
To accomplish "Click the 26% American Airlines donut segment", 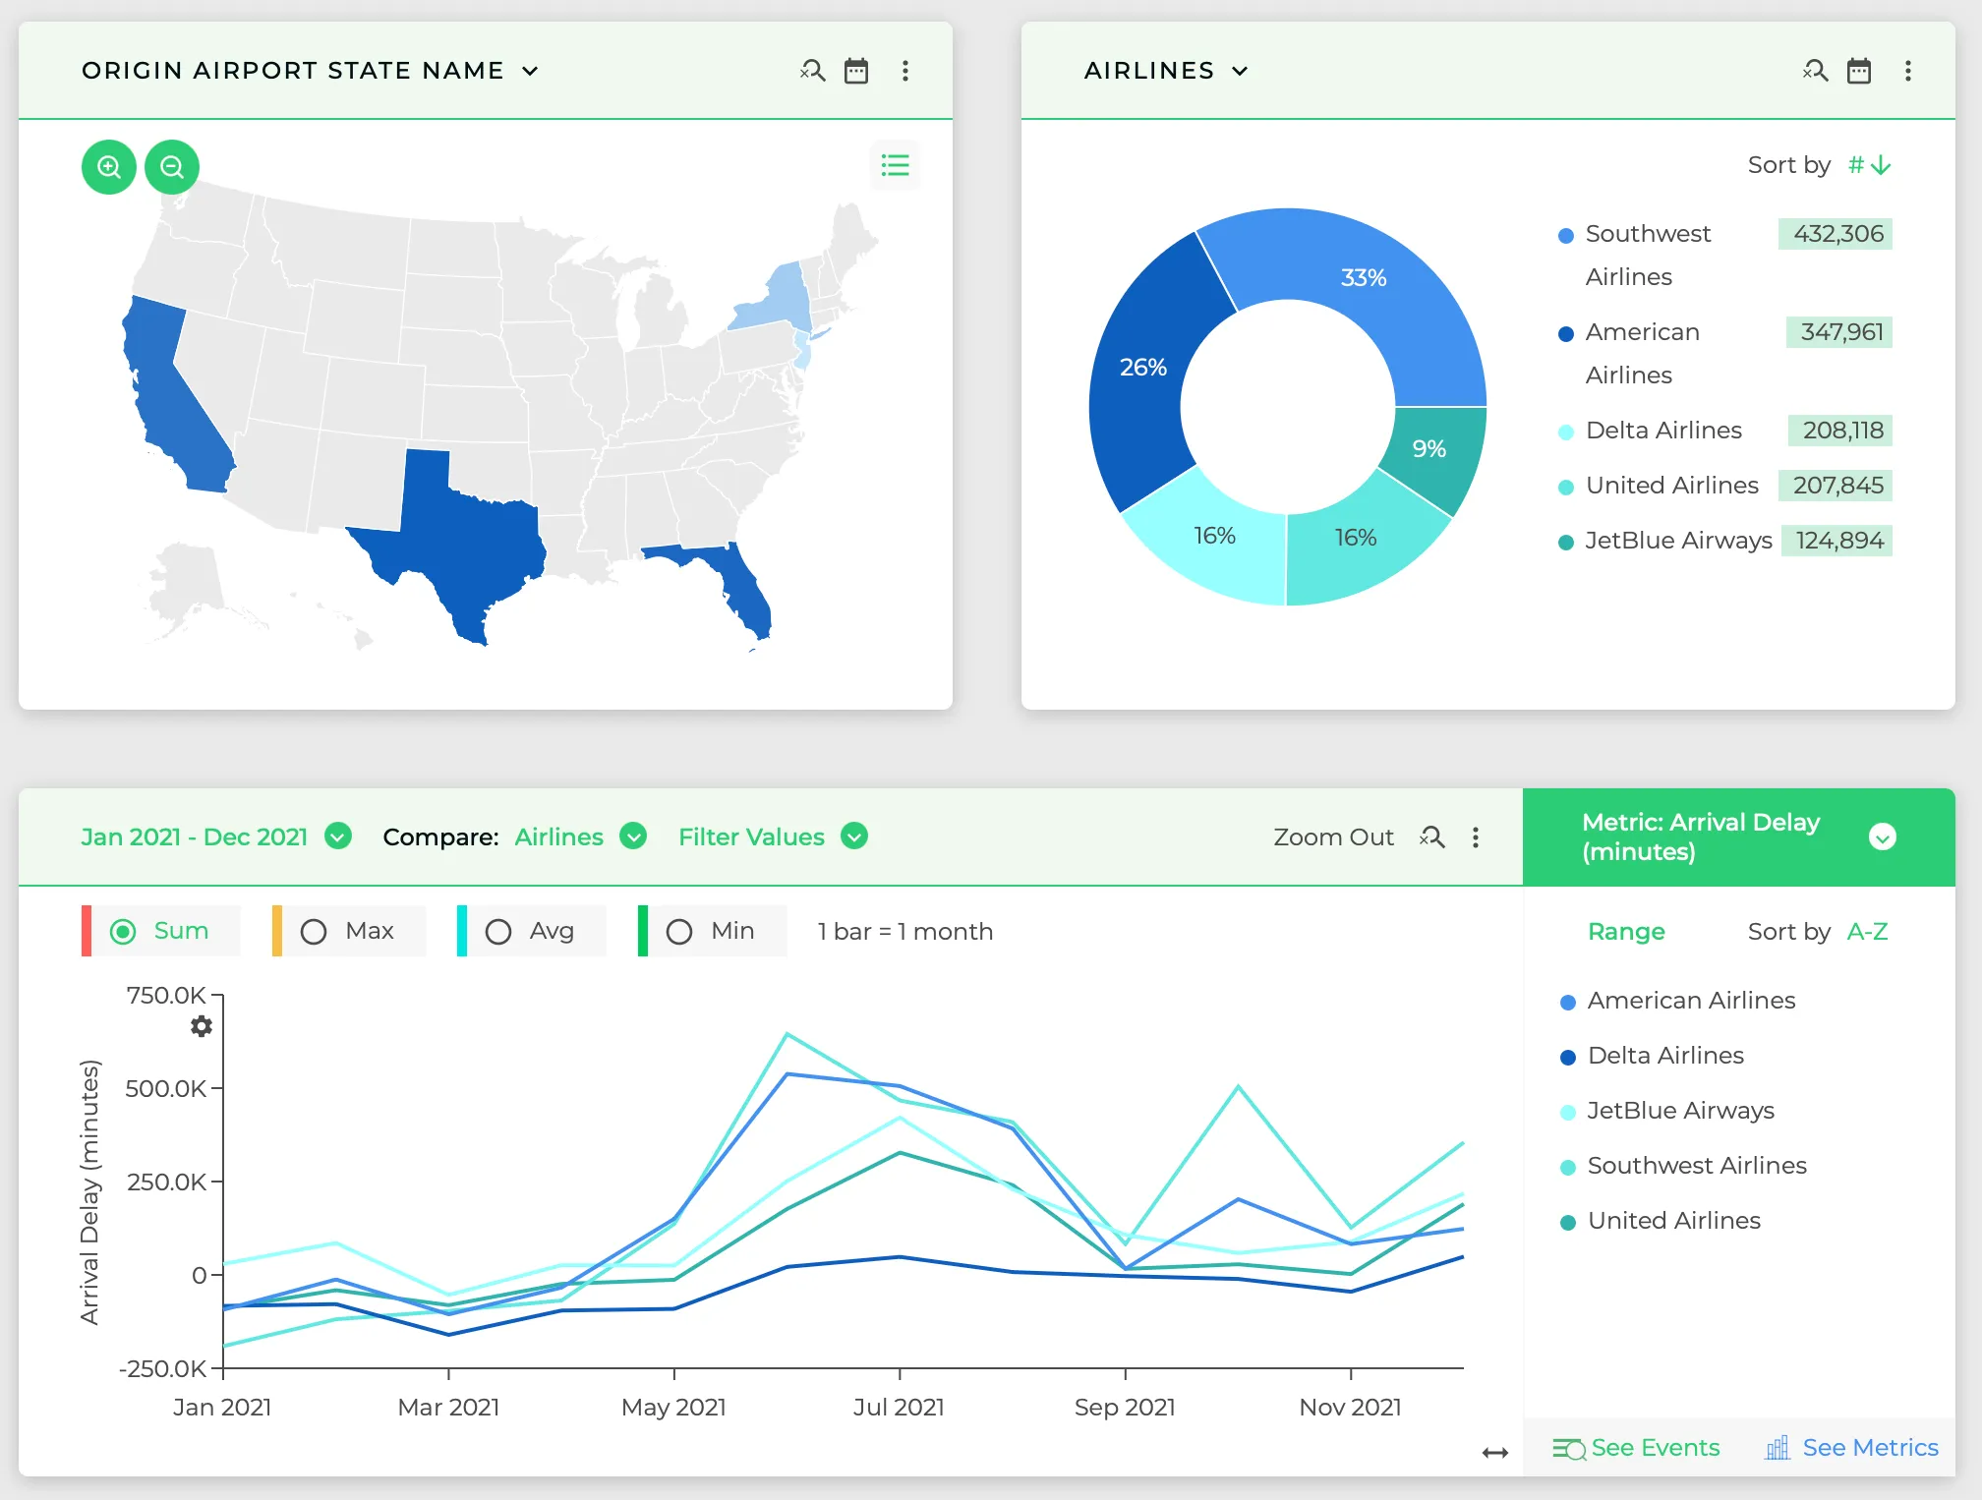I will click(1142, 367).
